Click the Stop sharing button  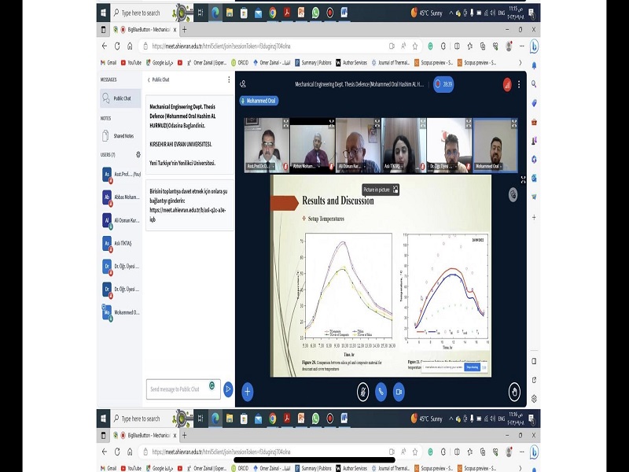pos(472,367)
